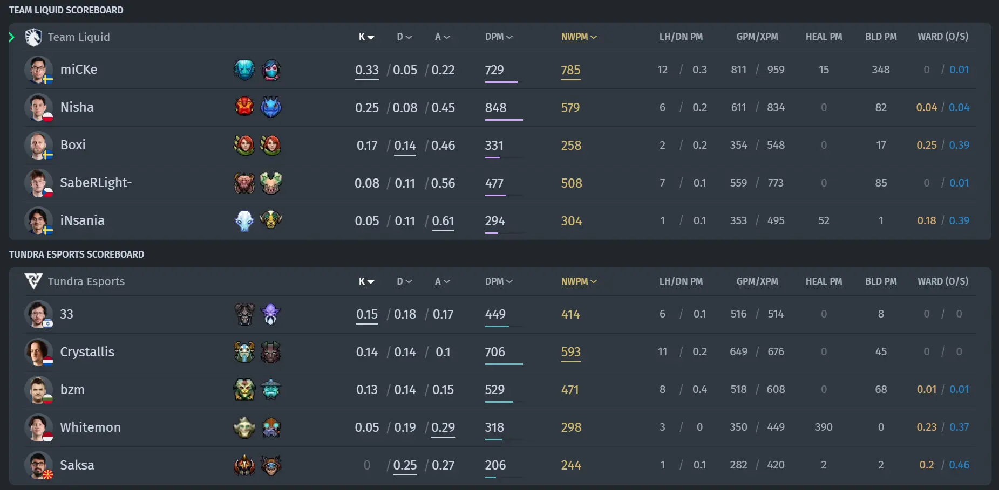The width and height of the screenshot is (999, 490).
Task: Click SabeRLight-'s player avatar
Action: point(38,183)
